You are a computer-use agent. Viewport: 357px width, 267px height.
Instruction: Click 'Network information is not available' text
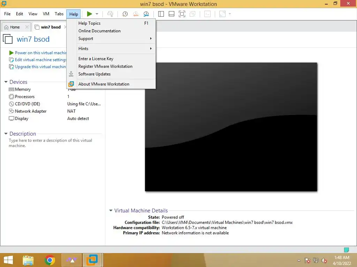point(195,233)
